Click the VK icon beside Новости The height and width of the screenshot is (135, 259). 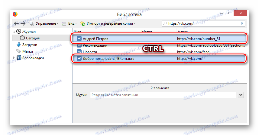79,52
